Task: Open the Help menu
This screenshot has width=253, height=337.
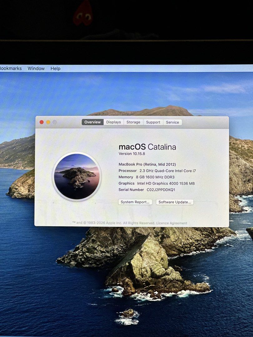Action: tap(55, 68)
